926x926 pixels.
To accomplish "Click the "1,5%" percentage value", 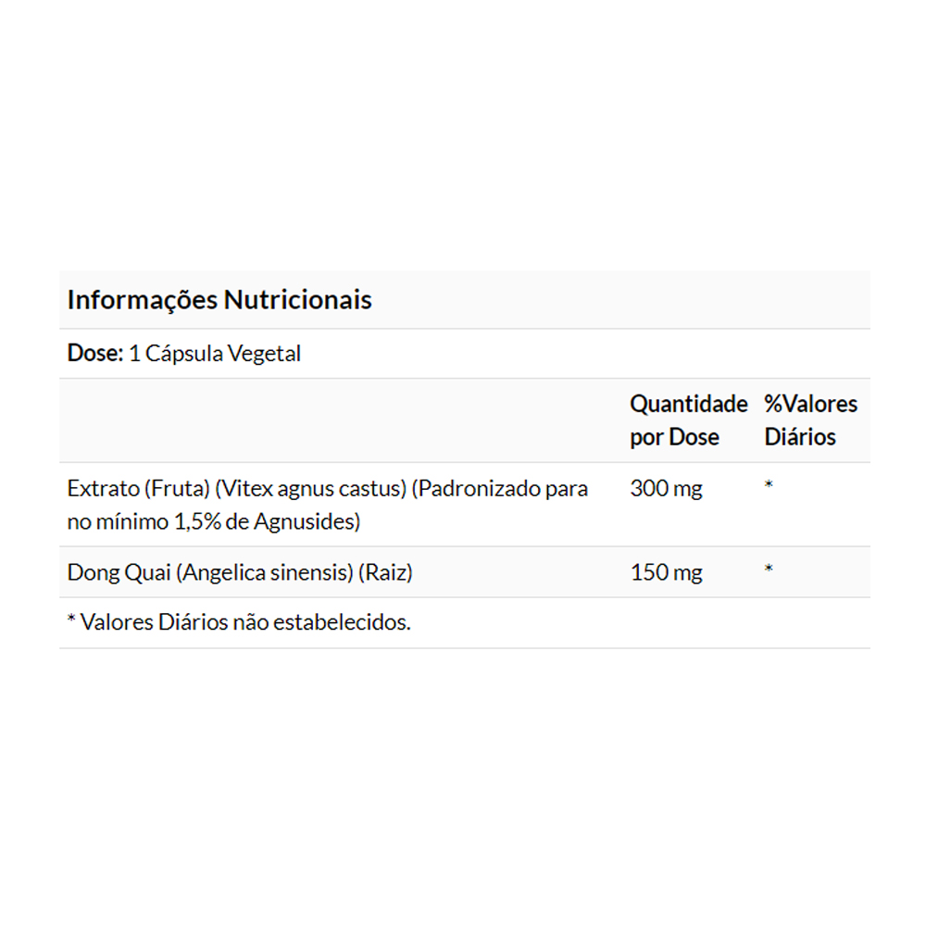I will click(197, 521).
